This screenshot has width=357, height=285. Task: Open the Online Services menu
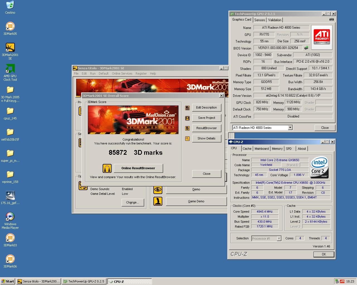click(x=122, y=73)
